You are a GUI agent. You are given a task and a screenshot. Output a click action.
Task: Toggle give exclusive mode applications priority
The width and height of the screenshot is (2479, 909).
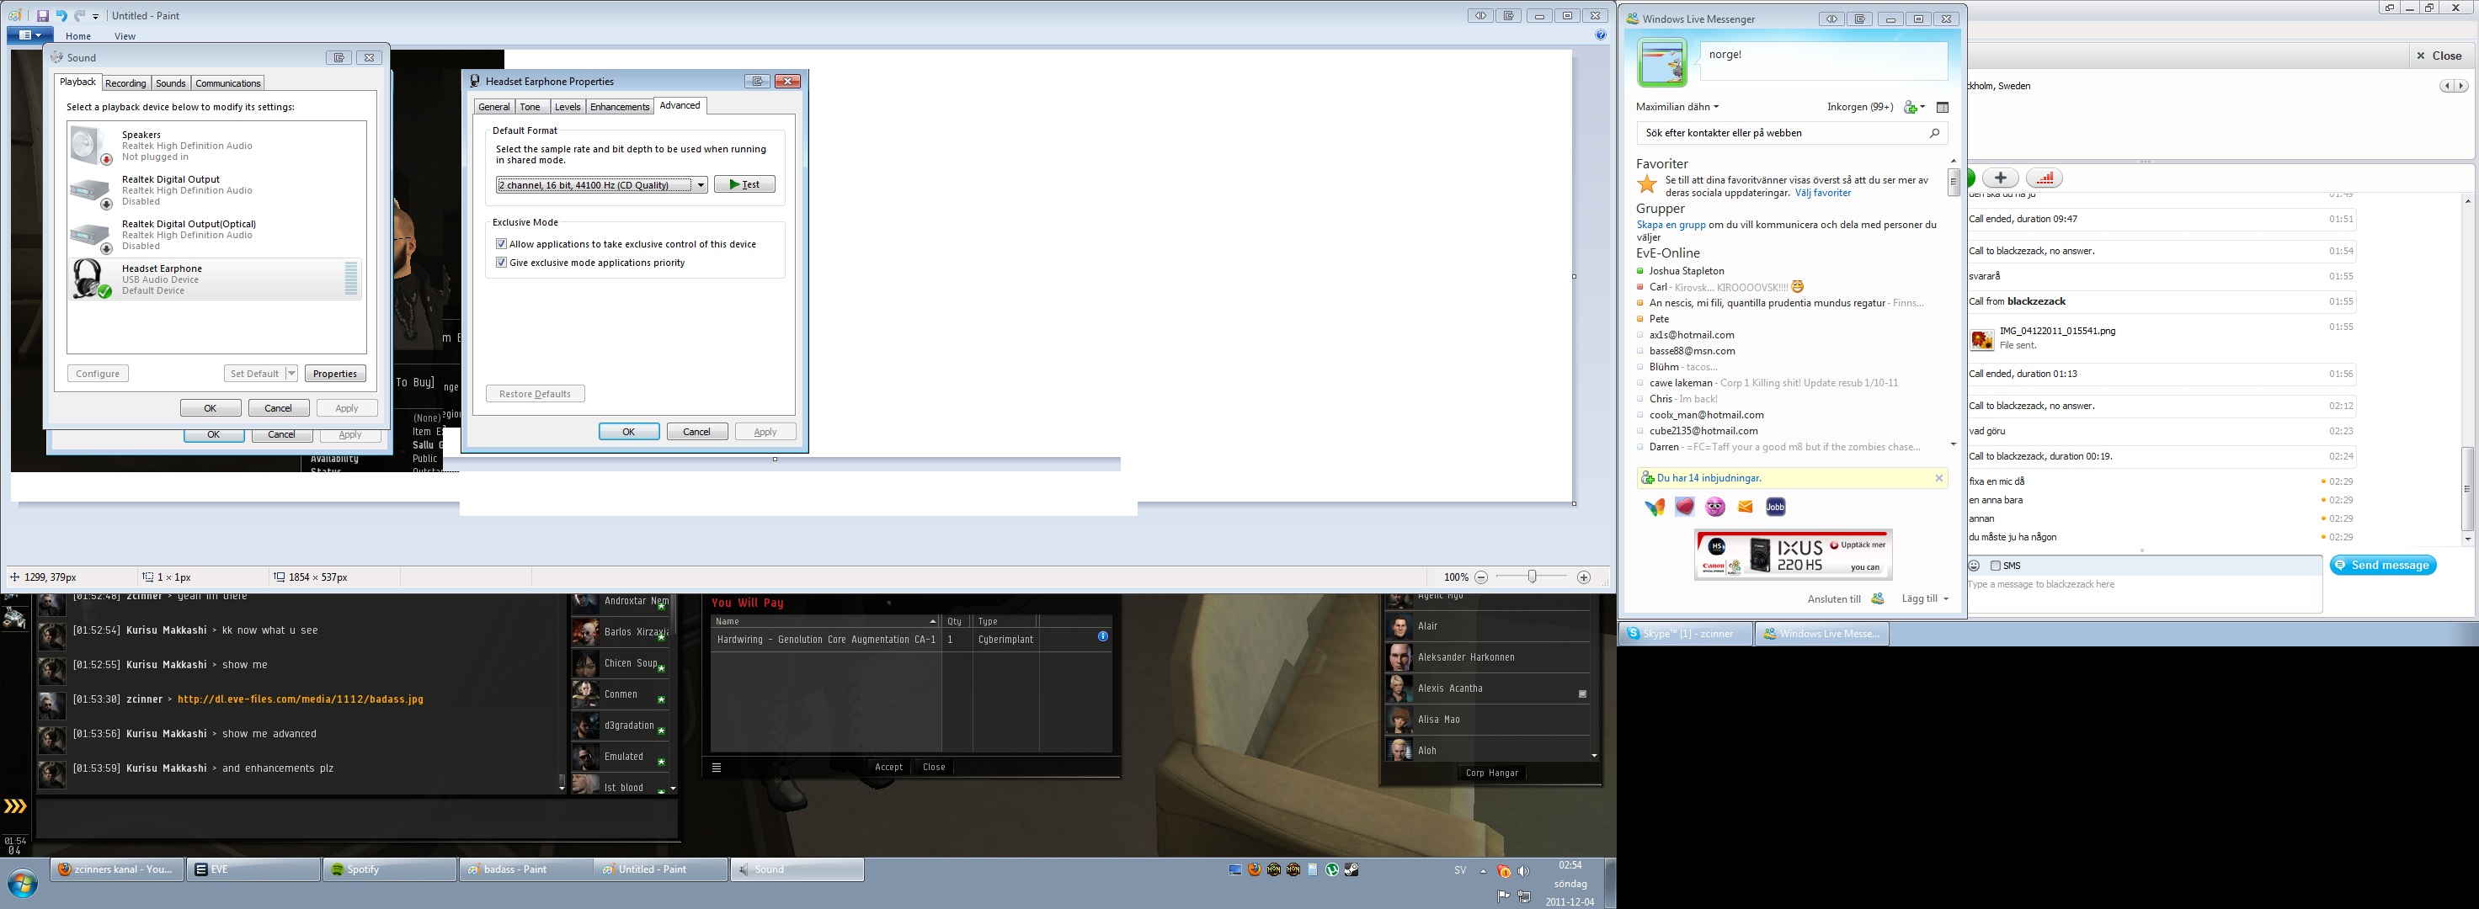(501, 263)
